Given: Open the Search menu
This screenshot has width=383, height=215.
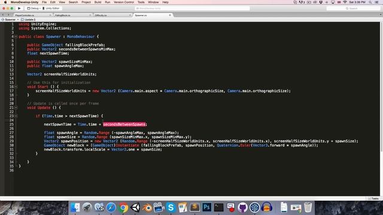Looking at the screenshot, I should point(73,2).
